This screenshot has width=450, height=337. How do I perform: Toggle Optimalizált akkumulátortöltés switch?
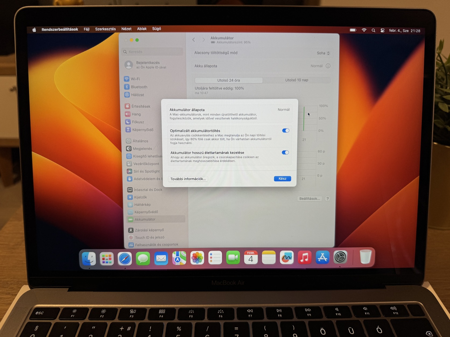[x=286, y=131]
